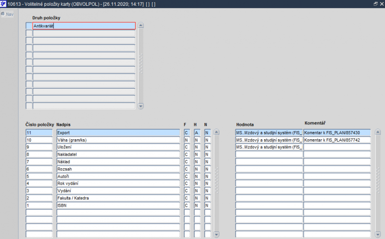Click the F column value in ISBN row
Viewport: 385px width, 239px height.
[187, 205]
